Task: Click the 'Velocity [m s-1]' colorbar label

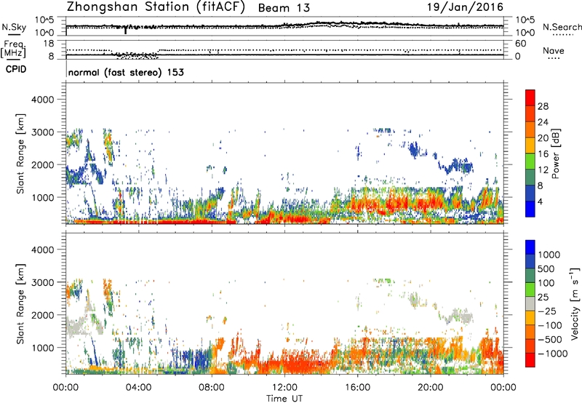Action: 575,303
